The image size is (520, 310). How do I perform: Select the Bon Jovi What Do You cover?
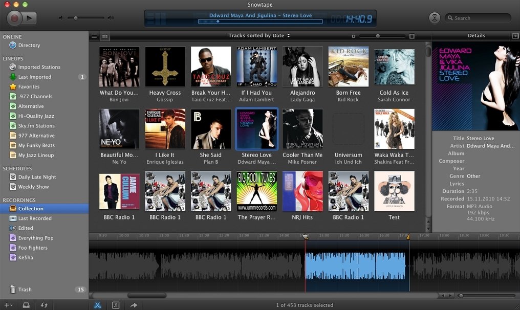[119, 67]
